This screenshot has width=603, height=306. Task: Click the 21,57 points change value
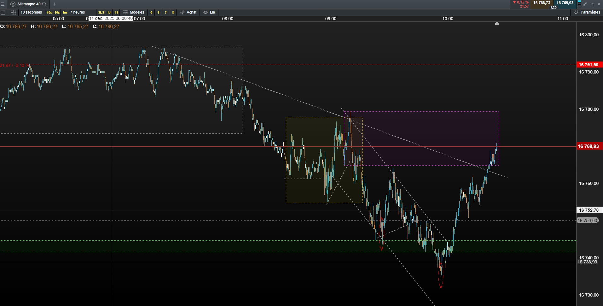524,6
